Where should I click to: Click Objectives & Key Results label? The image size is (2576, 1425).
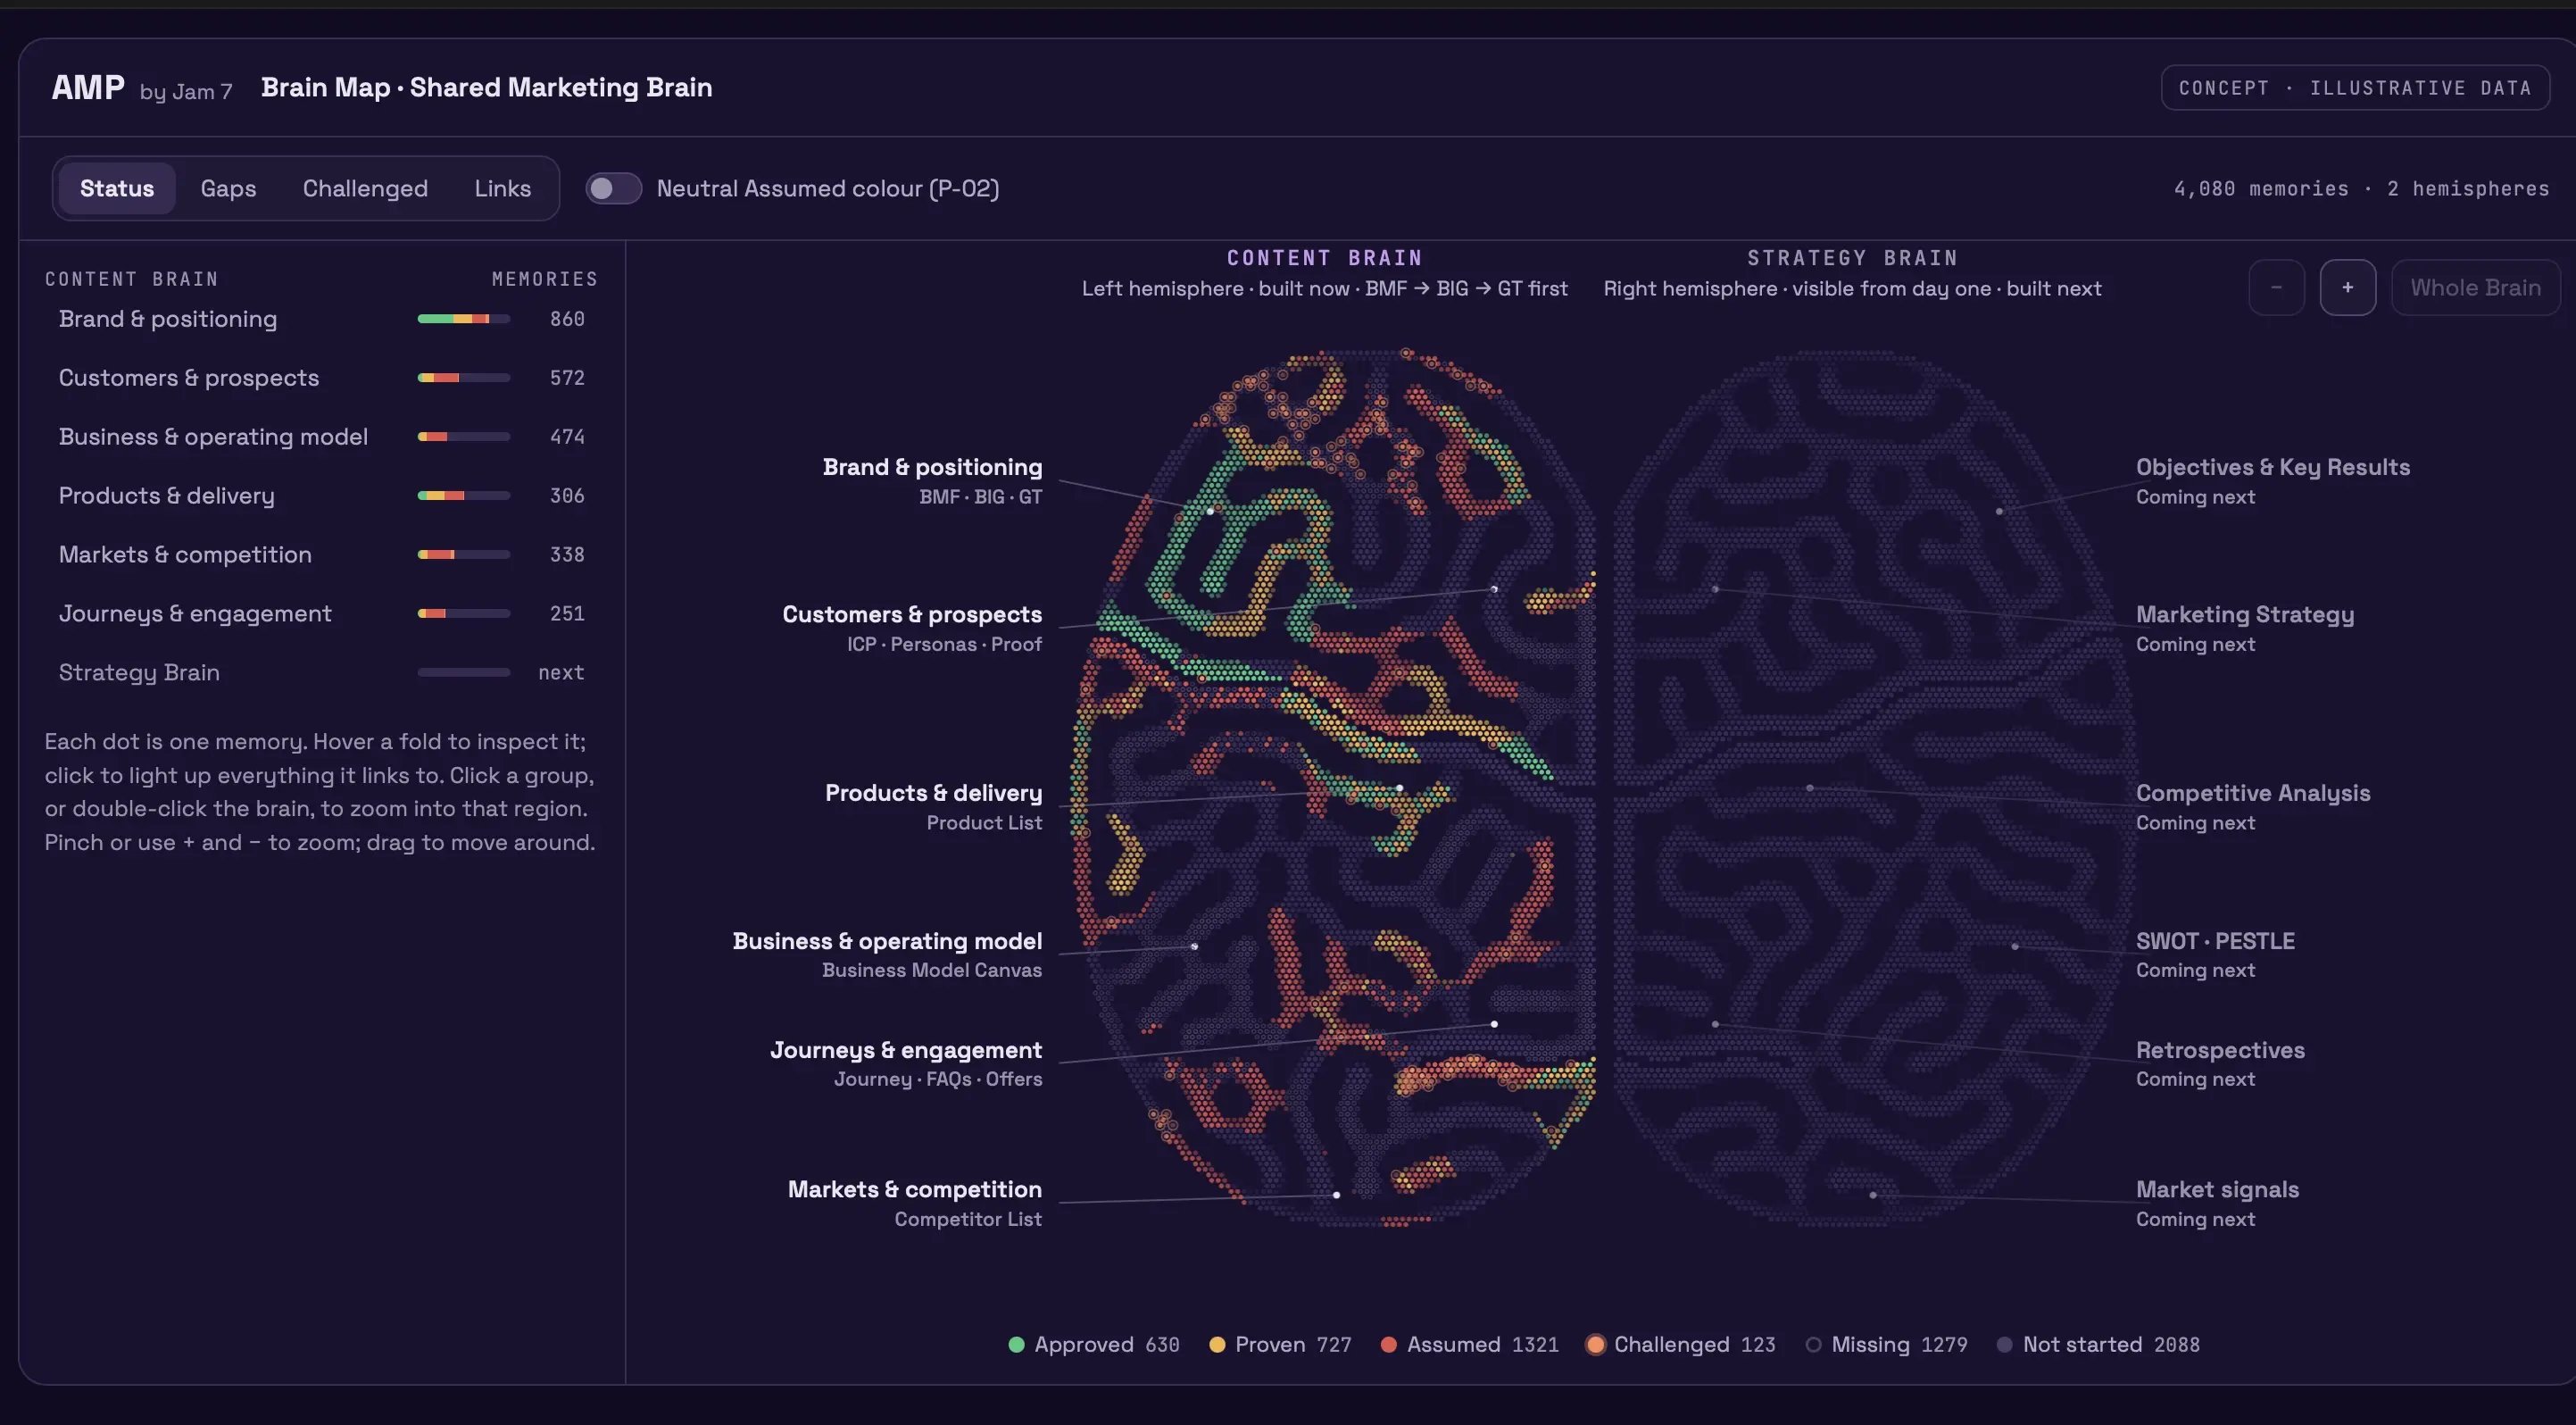[x=2273, y=468]
